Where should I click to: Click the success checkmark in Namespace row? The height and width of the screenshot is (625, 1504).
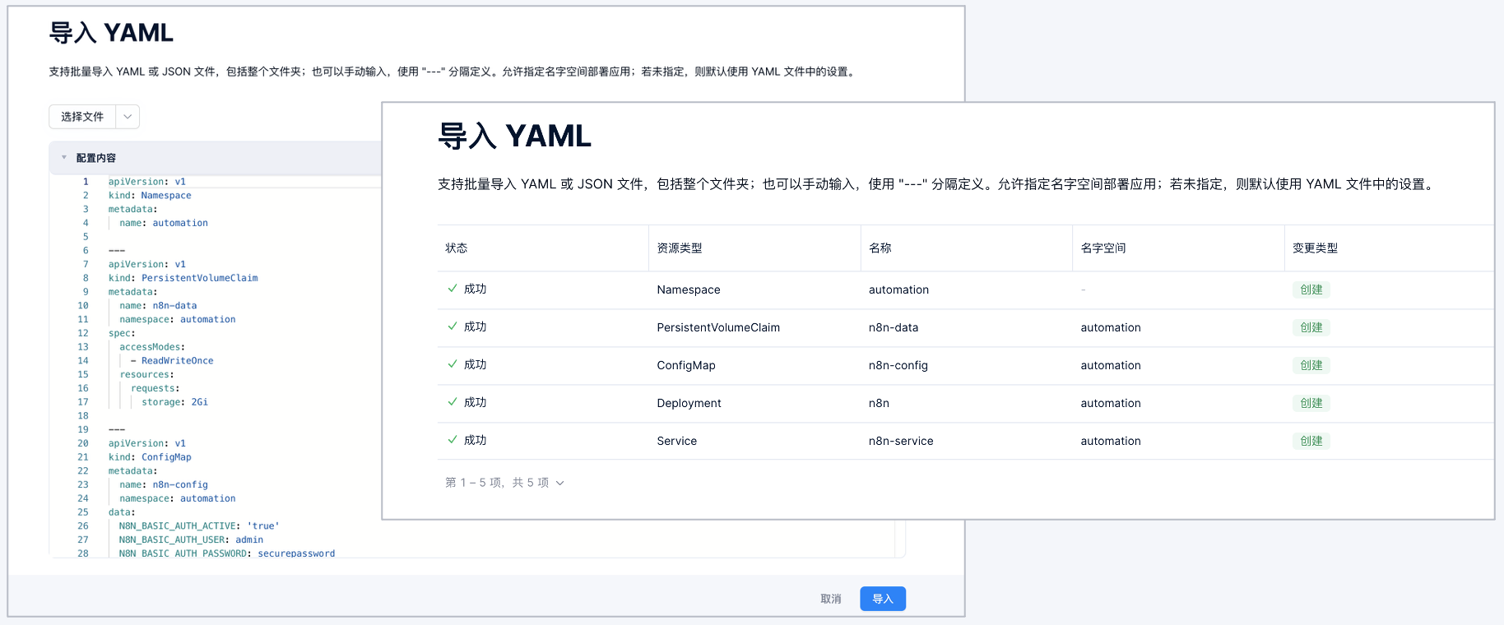[453, 289]
